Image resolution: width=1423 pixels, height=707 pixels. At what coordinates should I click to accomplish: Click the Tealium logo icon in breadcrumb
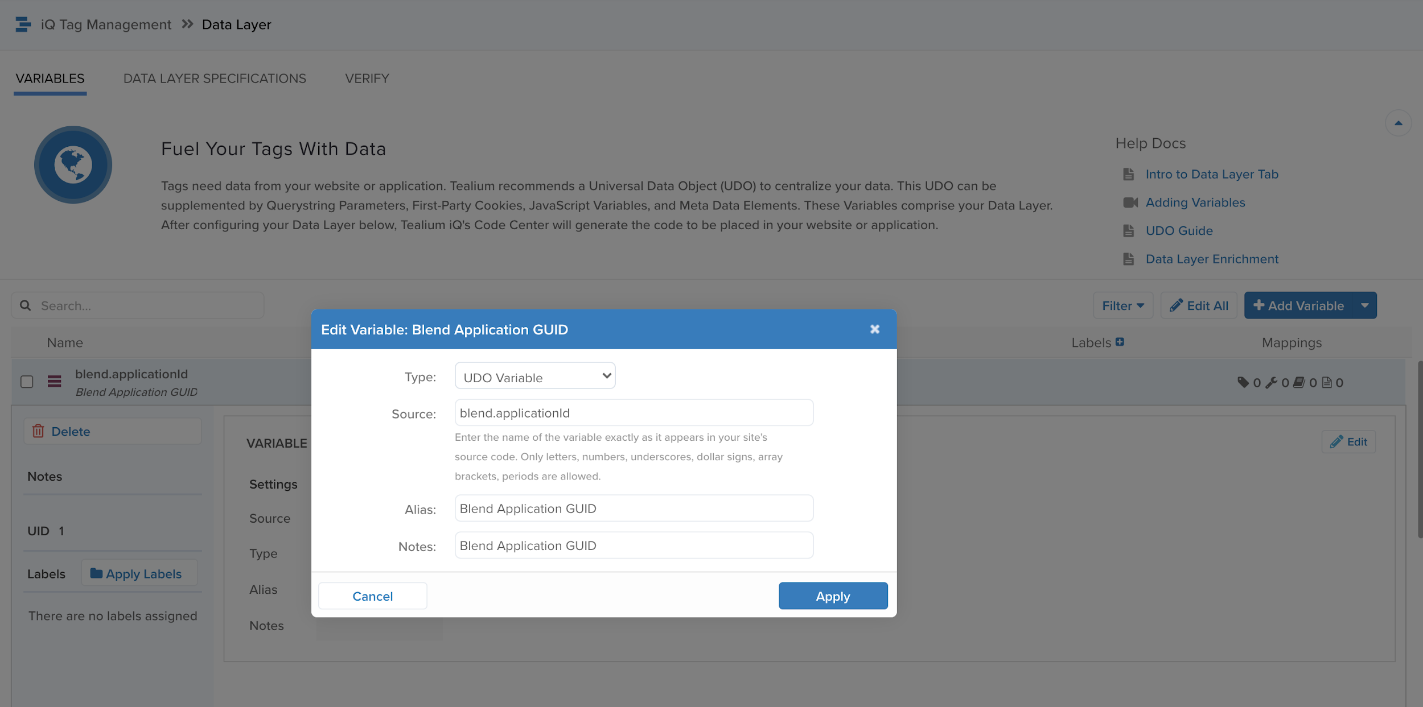[x=23, y=24]
